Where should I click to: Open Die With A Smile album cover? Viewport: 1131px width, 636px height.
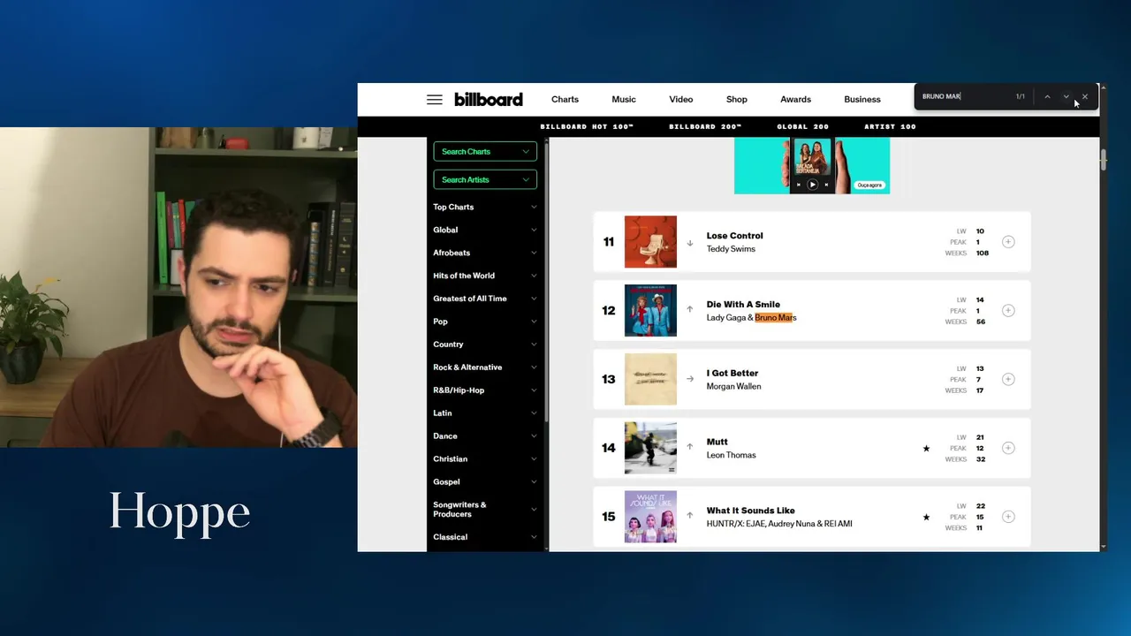[x=650, y=311]
